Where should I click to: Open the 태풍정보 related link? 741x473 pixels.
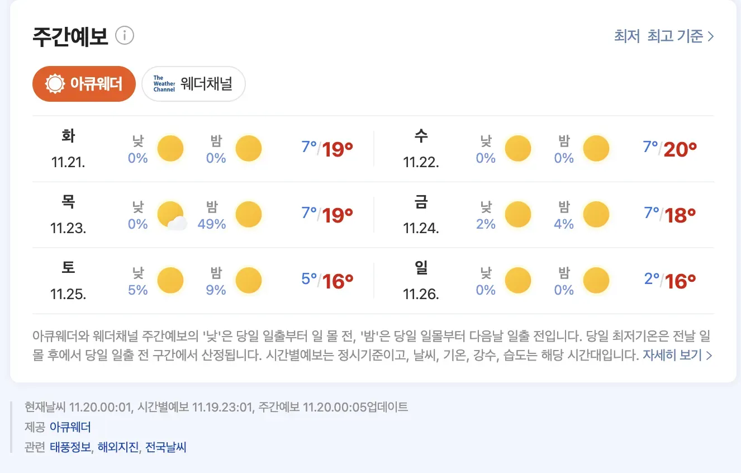point(70,447)
